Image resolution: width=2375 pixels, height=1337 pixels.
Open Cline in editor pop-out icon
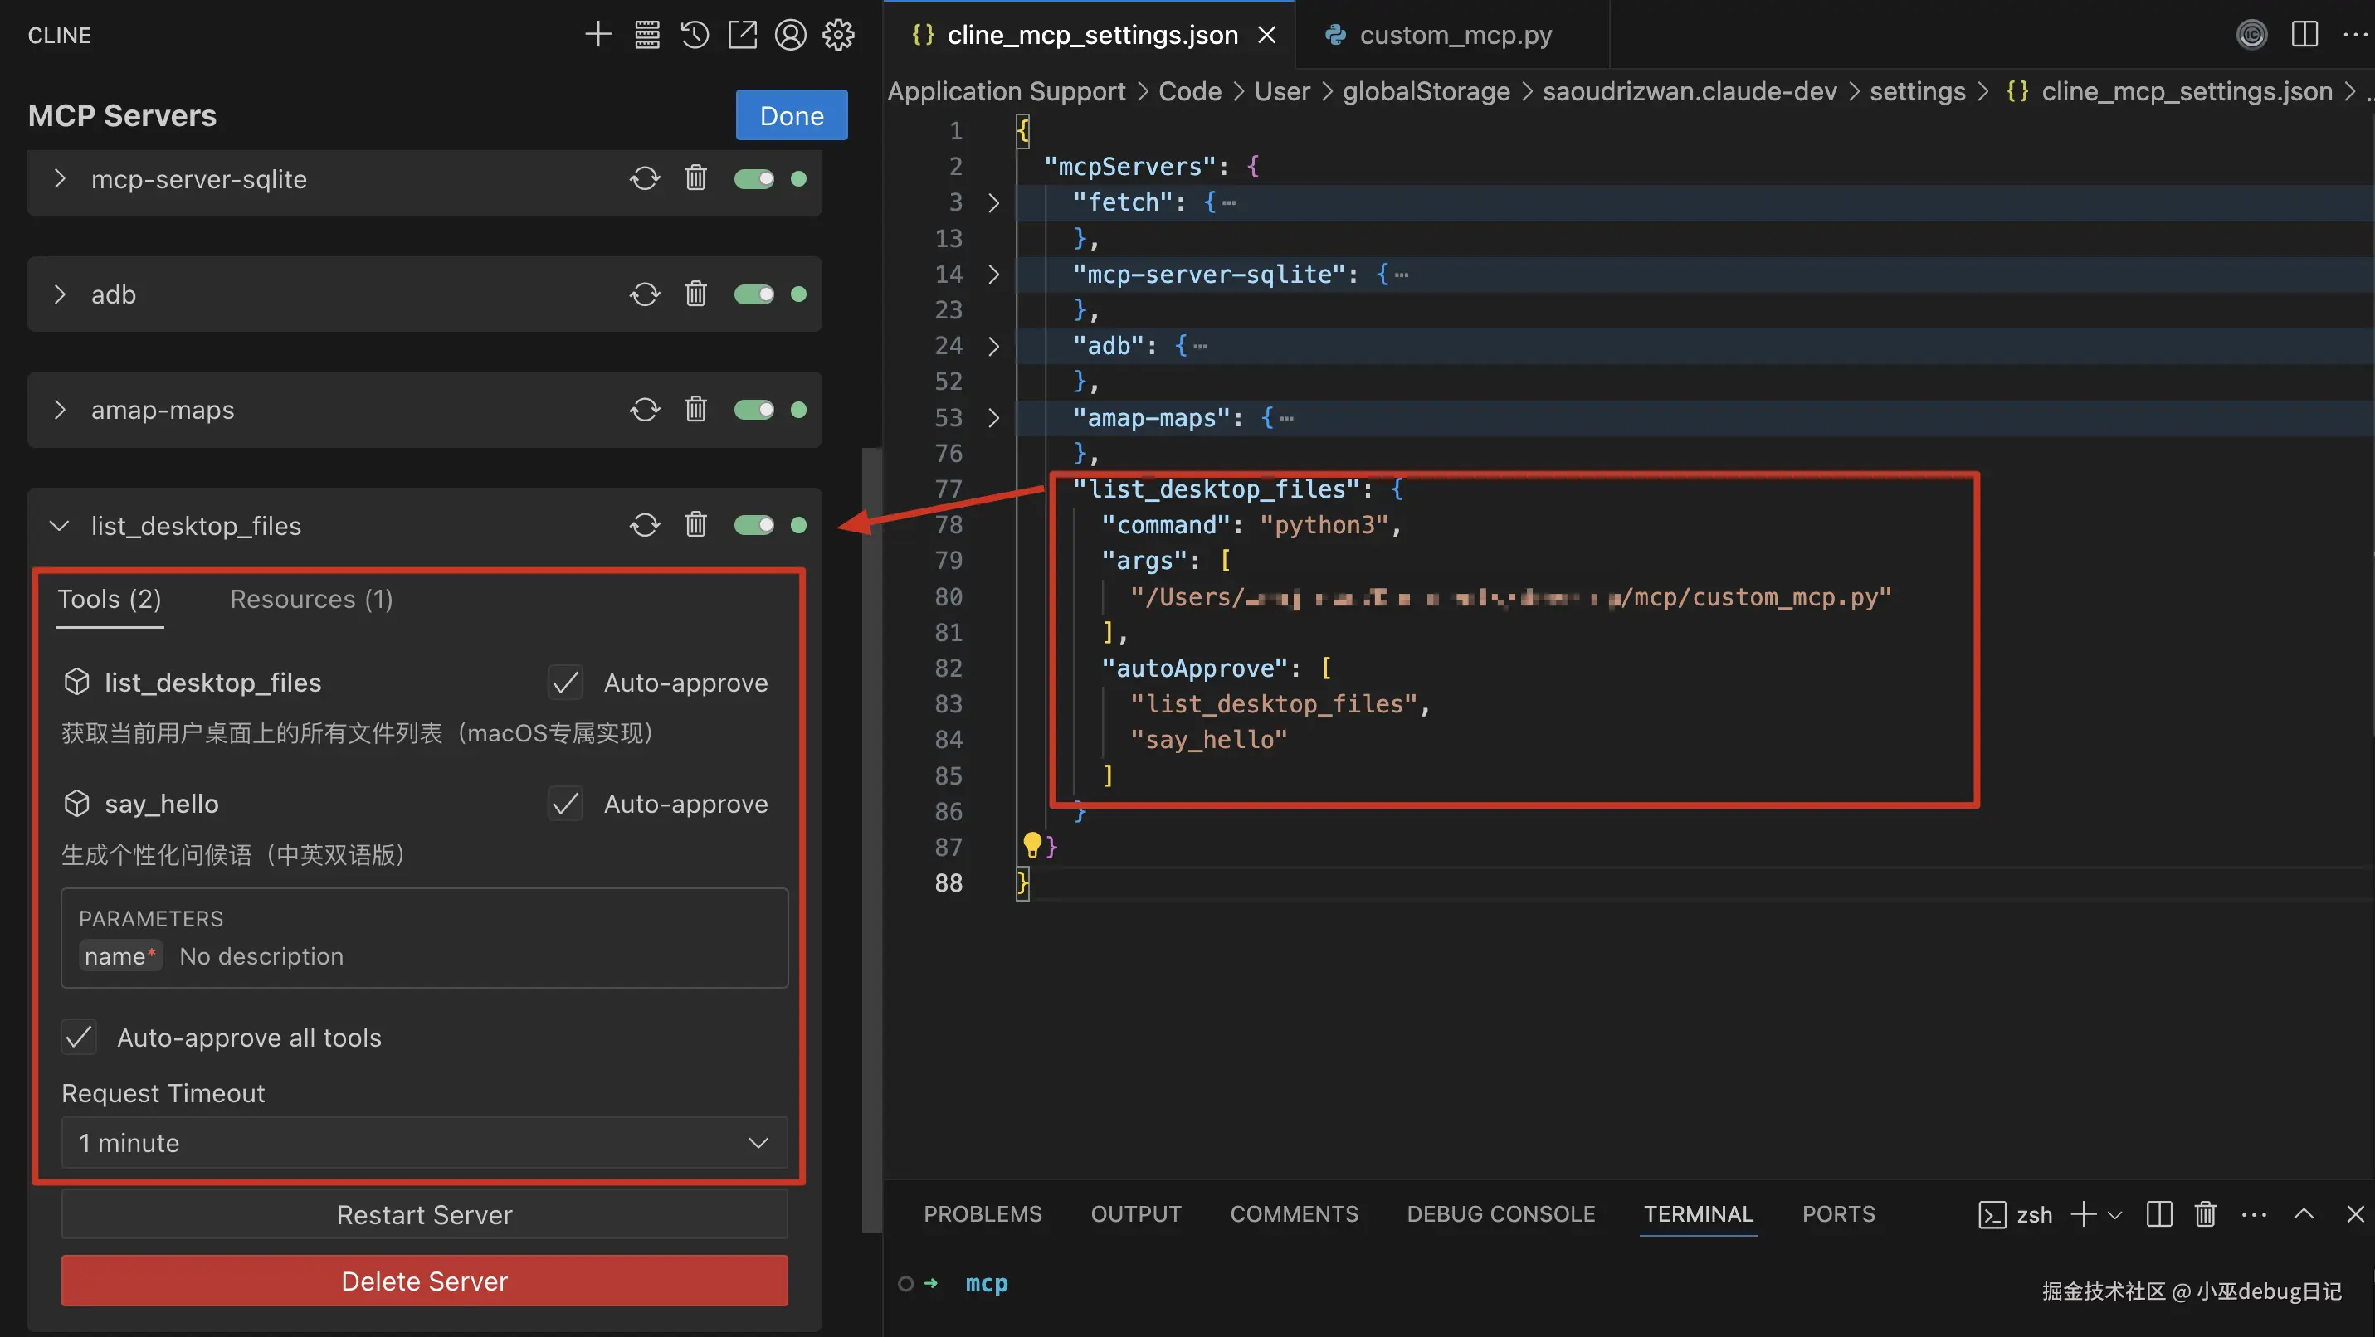[x=742, y=35]
